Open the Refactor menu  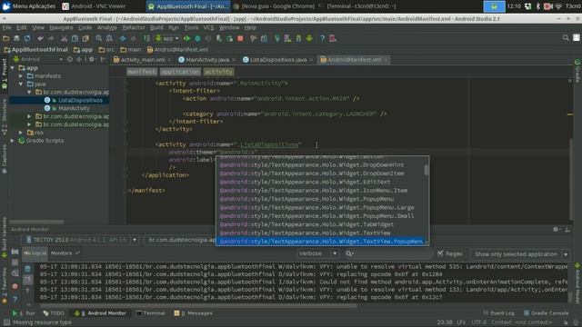pyautogui.click(x=134, y=28)
